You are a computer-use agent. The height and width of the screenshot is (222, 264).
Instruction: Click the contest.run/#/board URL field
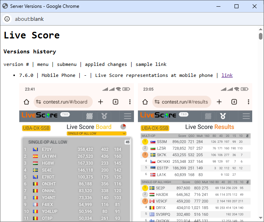pyautogui.click(x=63, y=102)
